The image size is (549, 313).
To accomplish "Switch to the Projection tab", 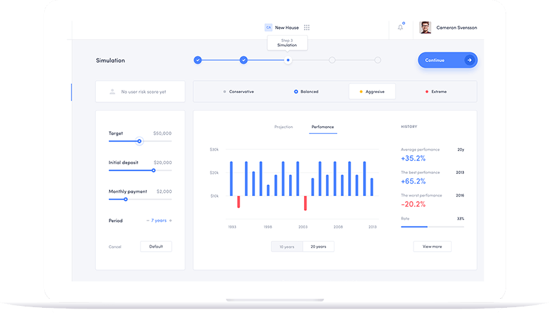I will pos(283,127).
